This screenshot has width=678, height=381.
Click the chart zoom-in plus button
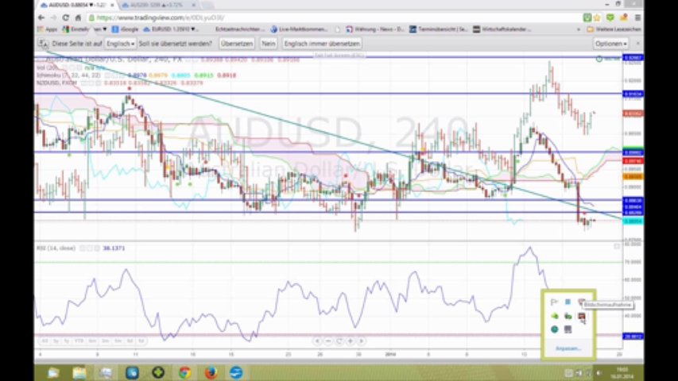(x=351, y=341)
